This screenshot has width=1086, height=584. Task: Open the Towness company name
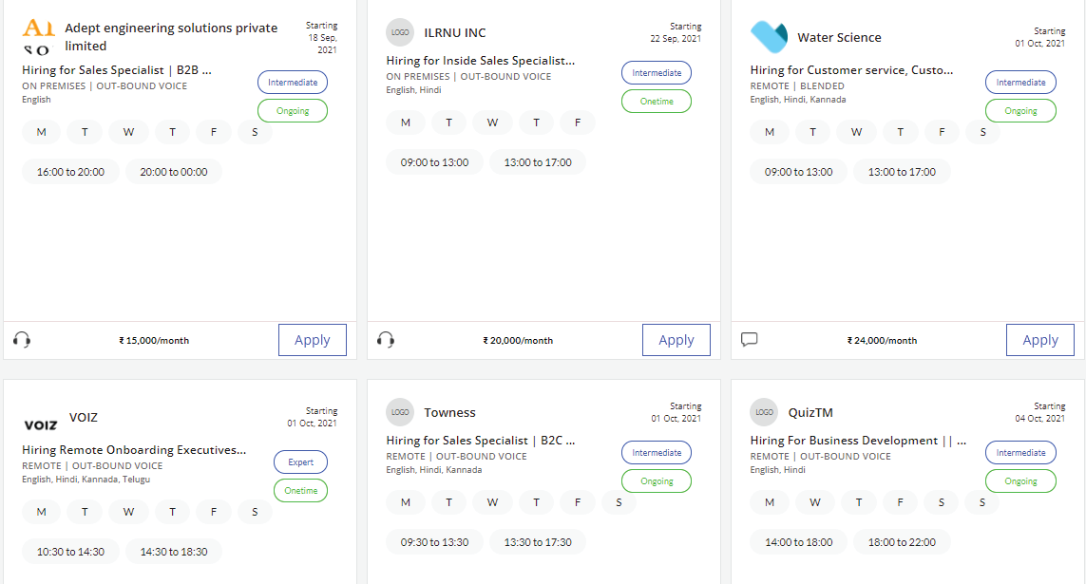click(449, 412)
